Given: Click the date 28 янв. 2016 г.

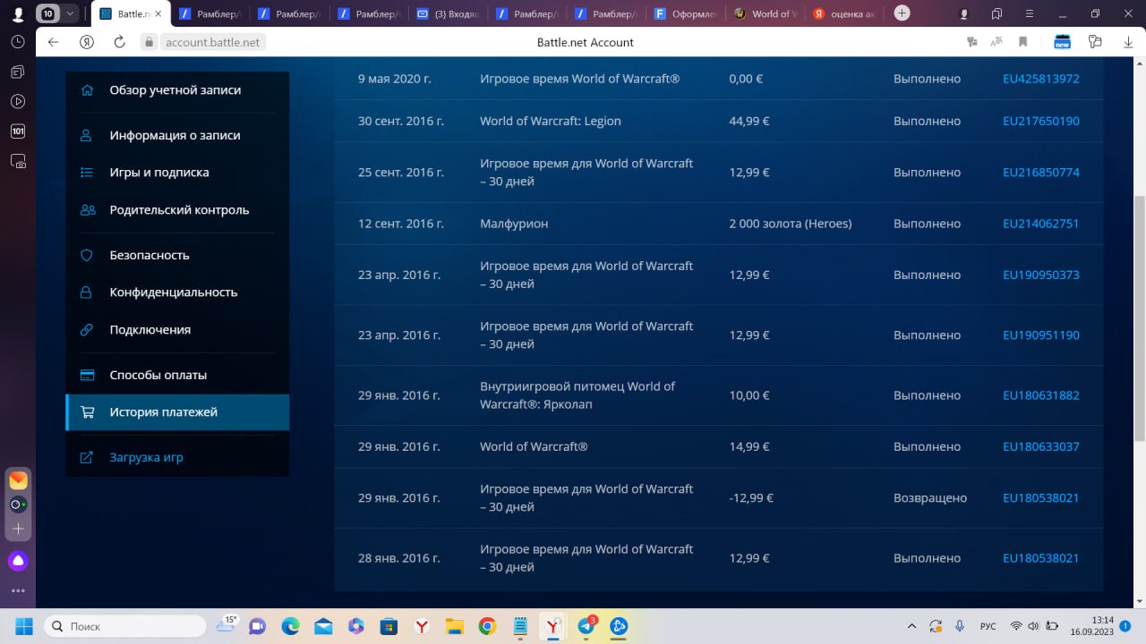Looking at the screenshot, I should (399, 558).
